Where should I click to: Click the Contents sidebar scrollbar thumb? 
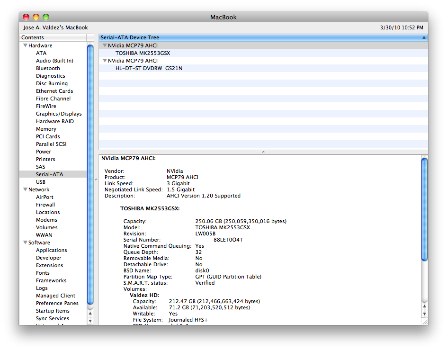click(x=90, y=174)
